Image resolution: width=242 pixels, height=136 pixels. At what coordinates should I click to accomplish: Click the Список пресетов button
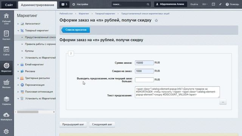point(76,30)
